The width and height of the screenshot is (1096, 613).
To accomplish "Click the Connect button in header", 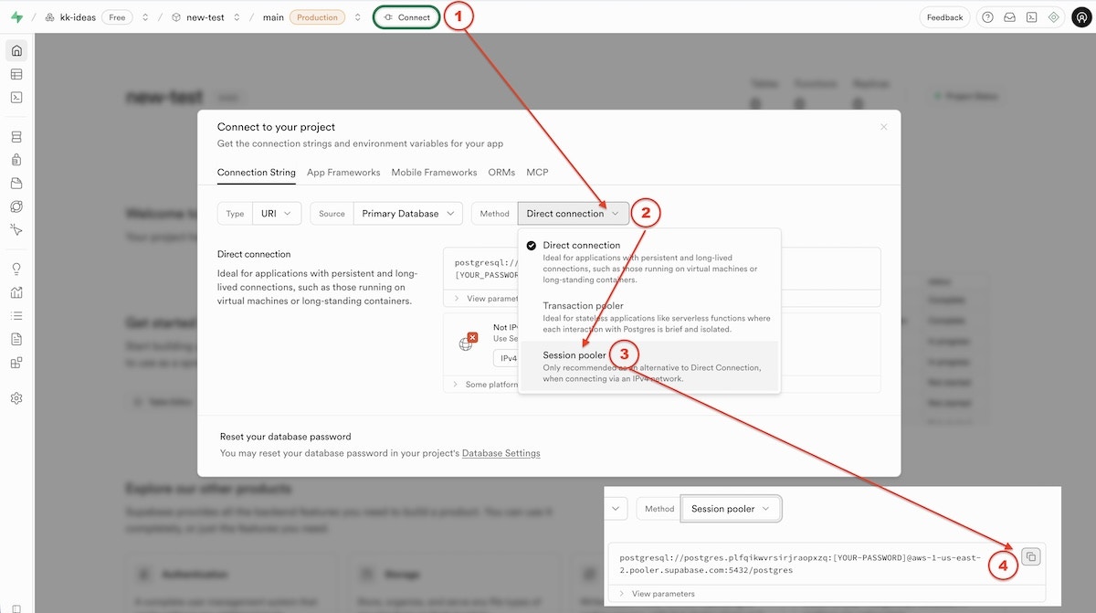I will (x=407, y=17).
